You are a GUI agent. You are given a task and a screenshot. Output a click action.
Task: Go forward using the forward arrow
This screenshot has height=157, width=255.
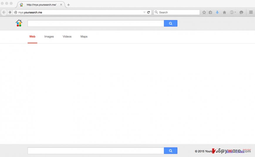pyautogui.click(x=10, y=12)
